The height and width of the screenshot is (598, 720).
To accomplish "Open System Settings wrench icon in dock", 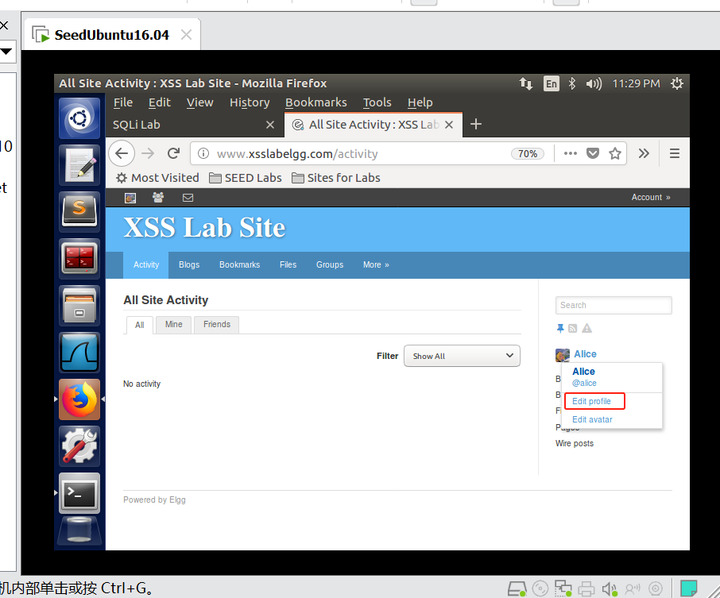I will [x=79, y=446].
